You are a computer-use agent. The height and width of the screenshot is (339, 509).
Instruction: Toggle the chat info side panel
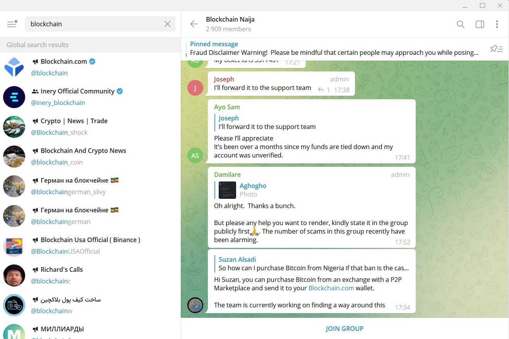(x=480, y=24)
